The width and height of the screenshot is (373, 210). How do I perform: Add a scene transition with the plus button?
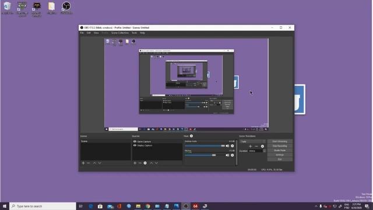[250, 146]
